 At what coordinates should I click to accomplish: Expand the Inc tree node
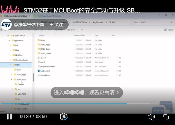[12, 89]
